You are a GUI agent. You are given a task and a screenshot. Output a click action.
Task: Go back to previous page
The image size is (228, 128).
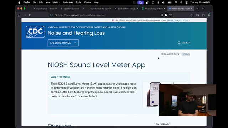[x=19, y=15]
